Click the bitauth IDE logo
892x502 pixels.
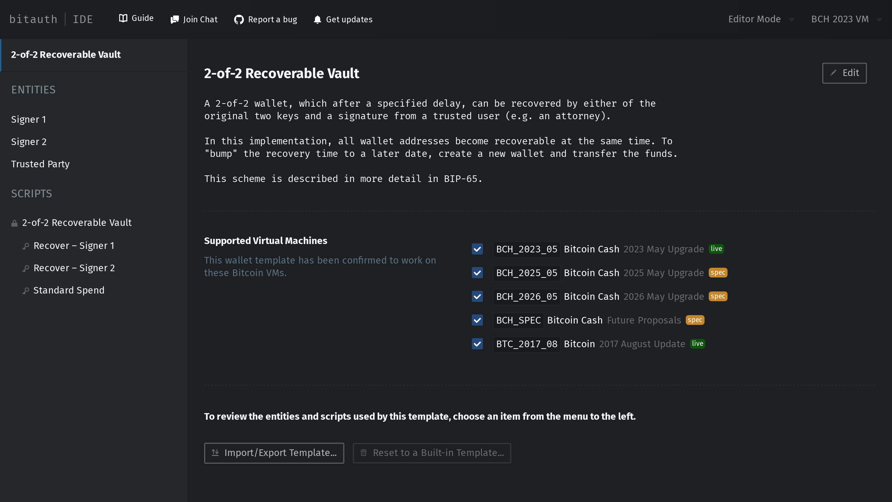click(x=51, y=19)
